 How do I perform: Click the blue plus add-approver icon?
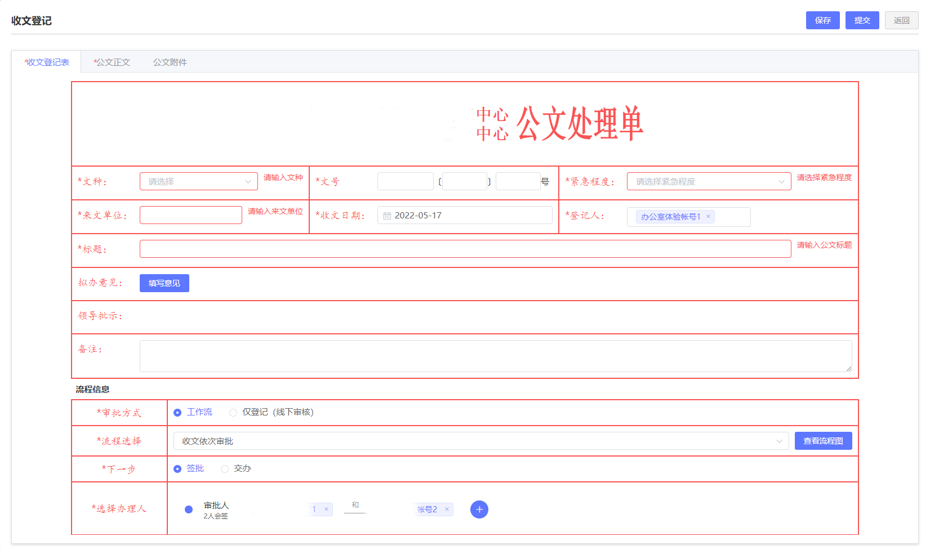coord(479,509)
